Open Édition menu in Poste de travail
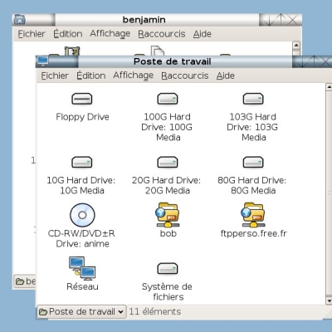Image resolution: width=332 pixels, height=332 pixels. pyautogui.click(x=91, y=76)
